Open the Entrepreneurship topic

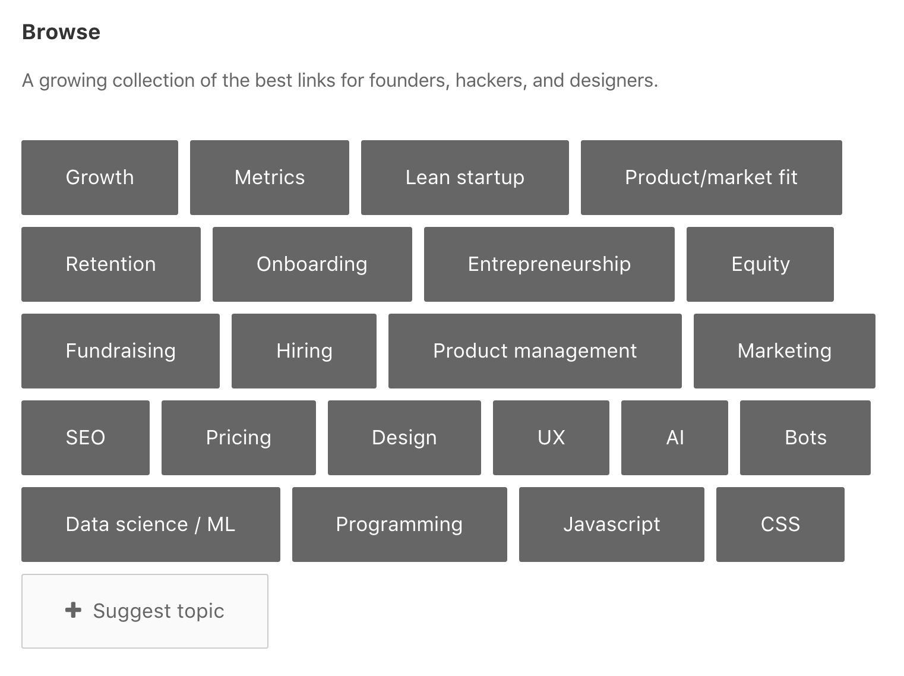click(x=549, y=264)
